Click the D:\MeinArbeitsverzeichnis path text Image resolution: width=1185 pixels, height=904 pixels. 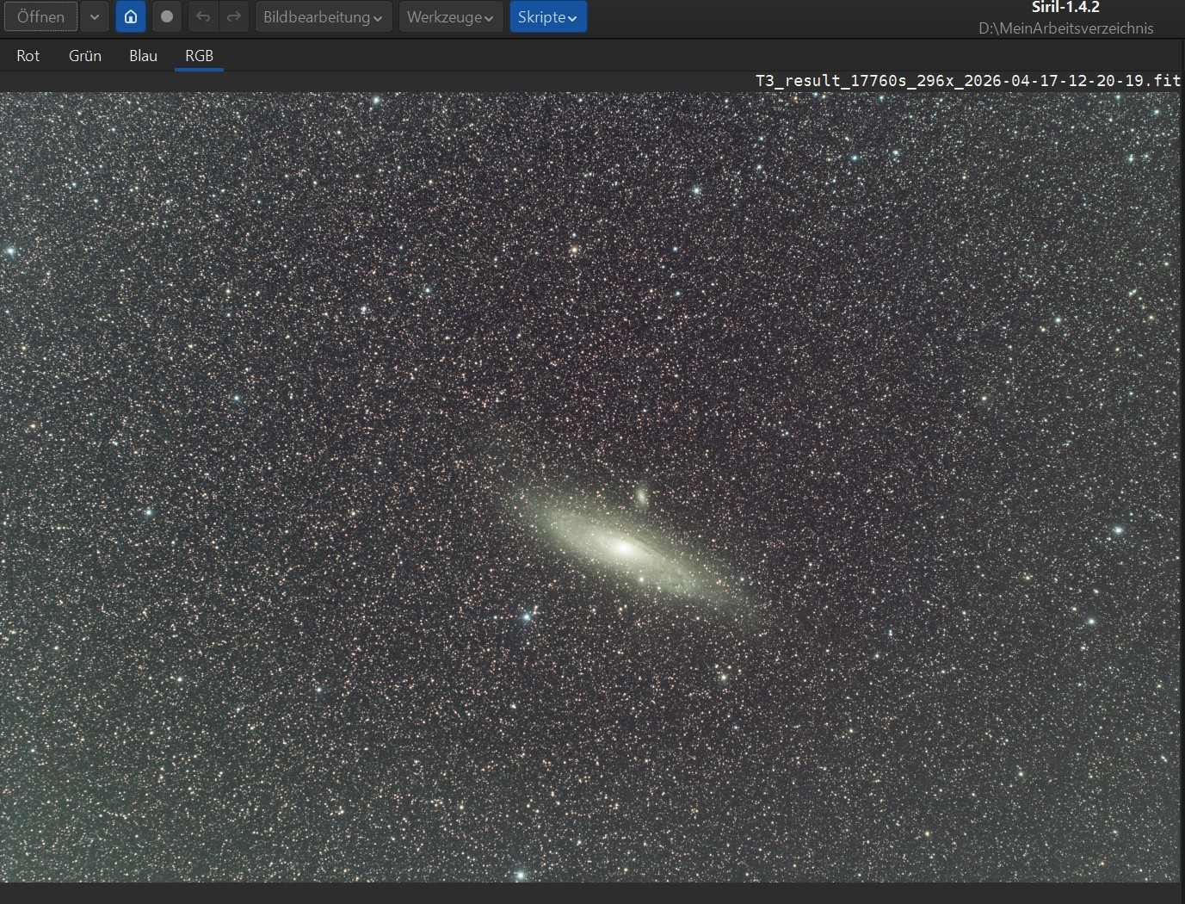1065,28
